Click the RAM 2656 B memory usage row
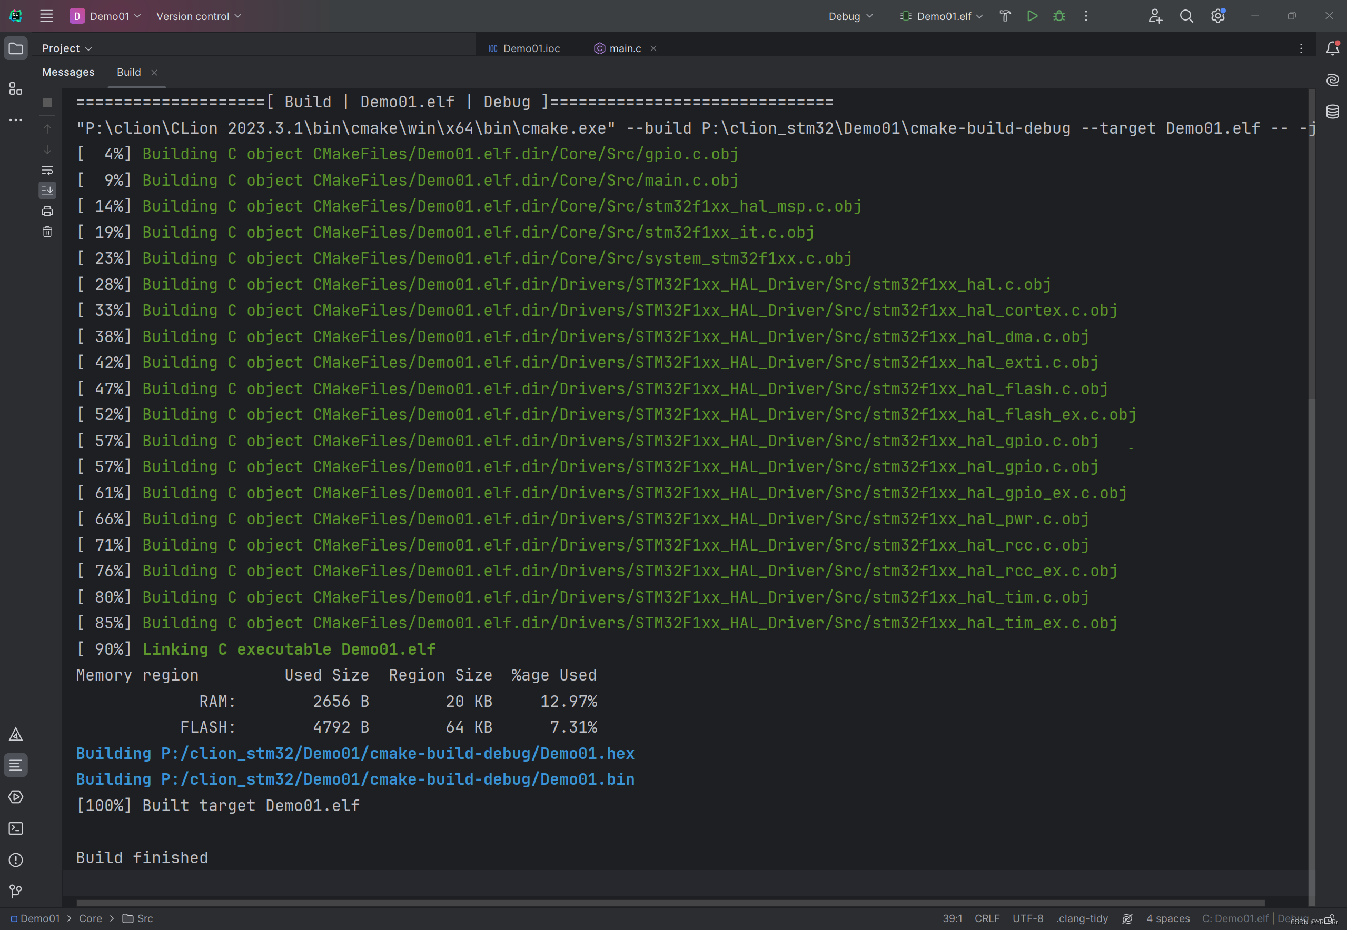The height and width of the screenshot is (930, 1347). 398,702
